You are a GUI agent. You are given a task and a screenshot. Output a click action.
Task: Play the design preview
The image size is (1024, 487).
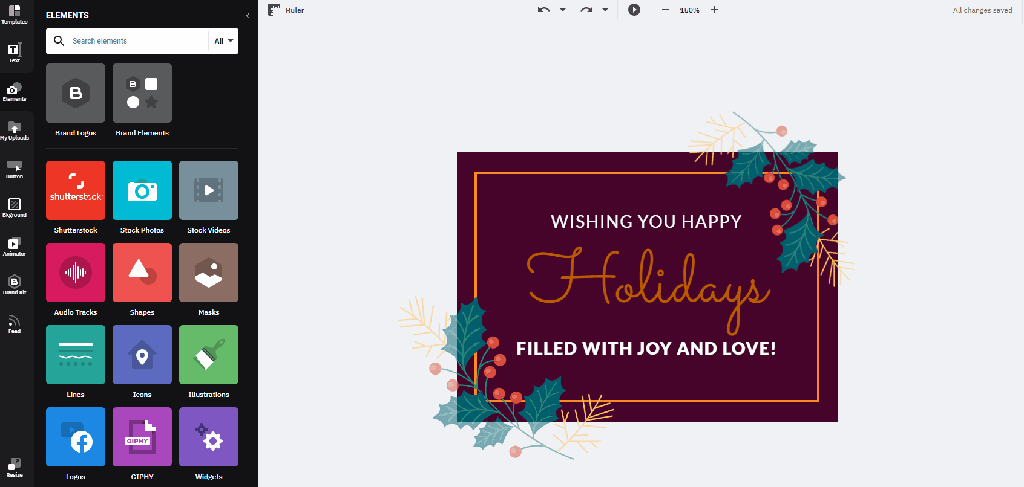point(634,10)
